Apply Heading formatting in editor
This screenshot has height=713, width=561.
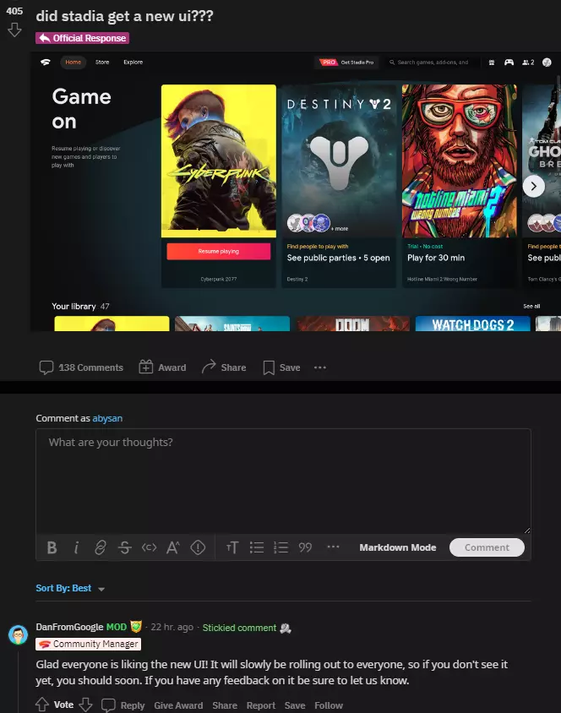point(232,547)
